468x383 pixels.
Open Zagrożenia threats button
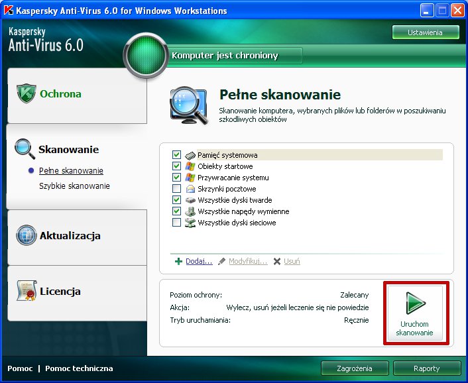click(x=355, y=368)
